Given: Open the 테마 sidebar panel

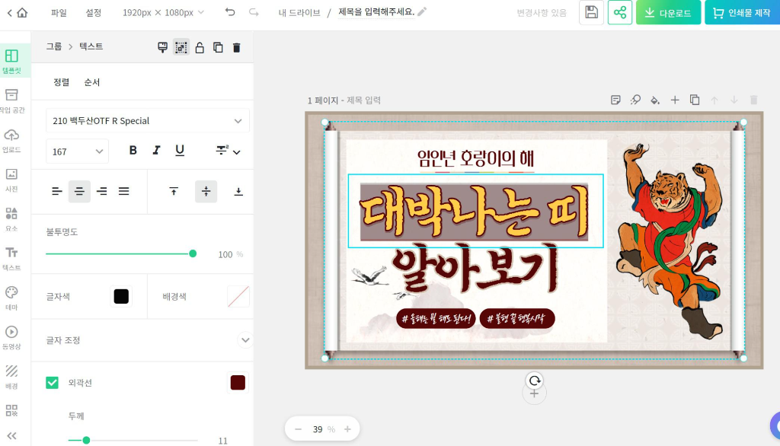Looking at the screenshot, I should coord(12,298).
